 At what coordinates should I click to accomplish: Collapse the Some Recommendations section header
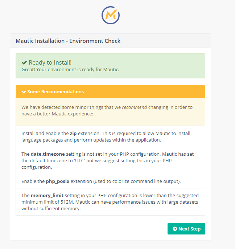pyautogui.click(x=55, y=92)
